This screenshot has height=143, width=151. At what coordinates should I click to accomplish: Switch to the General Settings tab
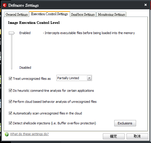pyautogui.click(x=17, y=15)
